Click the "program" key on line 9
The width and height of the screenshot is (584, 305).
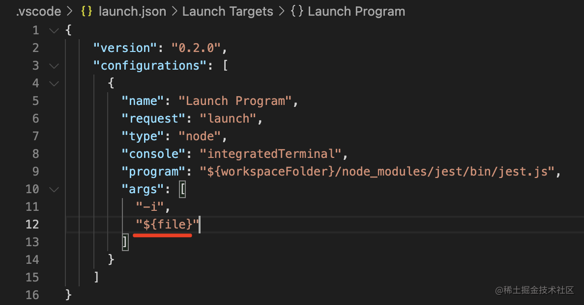[x=154, y=172]
